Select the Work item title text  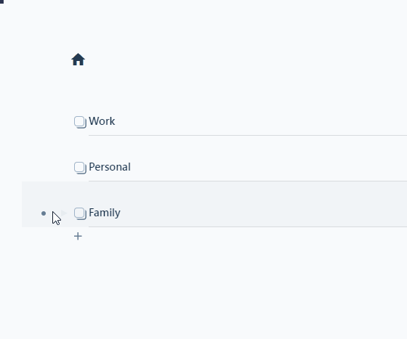point(102,121)
